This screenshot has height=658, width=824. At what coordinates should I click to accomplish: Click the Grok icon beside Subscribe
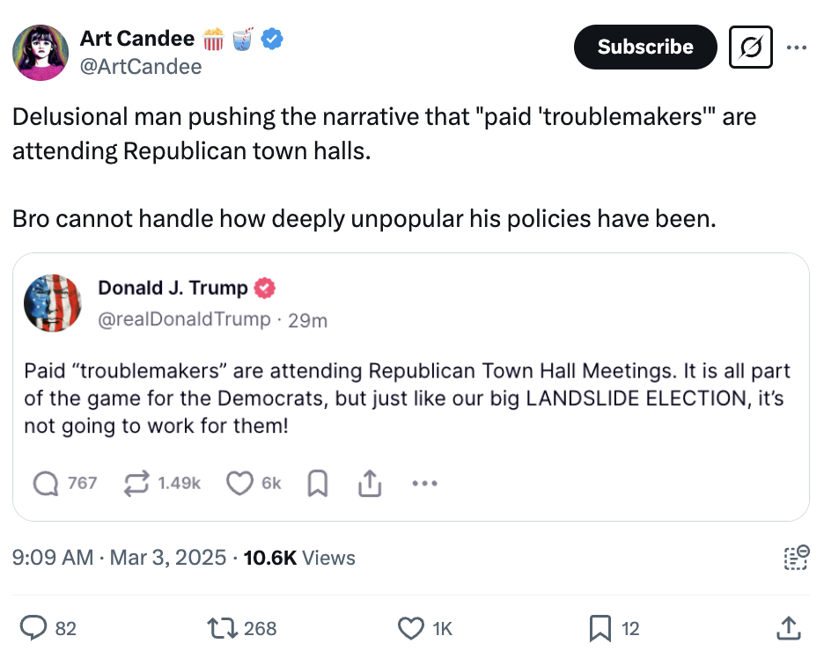pos(751,47)
